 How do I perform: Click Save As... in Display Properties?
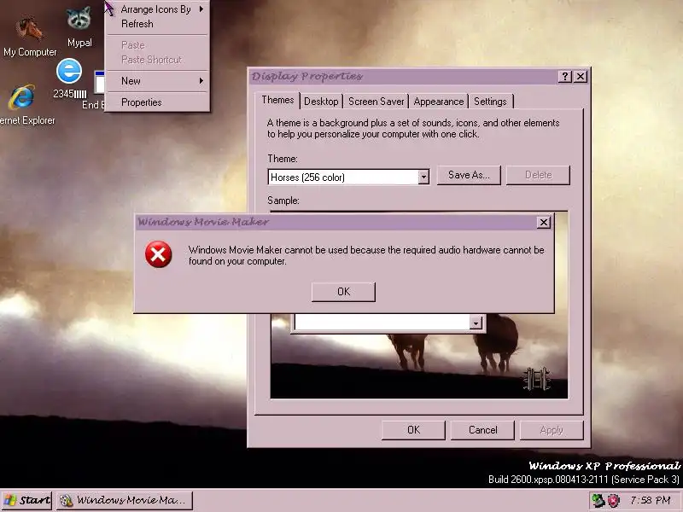pos(469,175)
